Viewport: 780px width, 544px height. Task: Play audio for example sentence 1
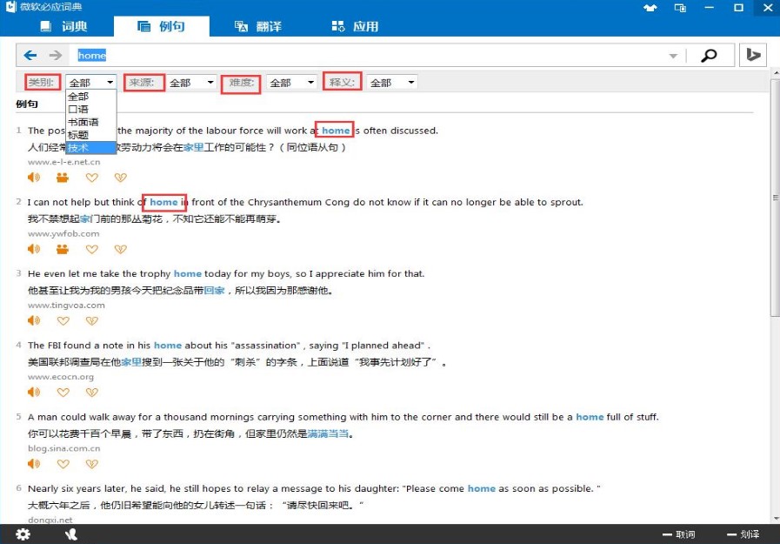34,178
